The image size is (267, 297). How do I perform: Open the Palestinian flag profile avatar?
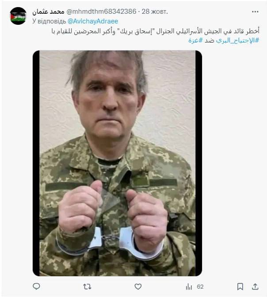point(18,16)
